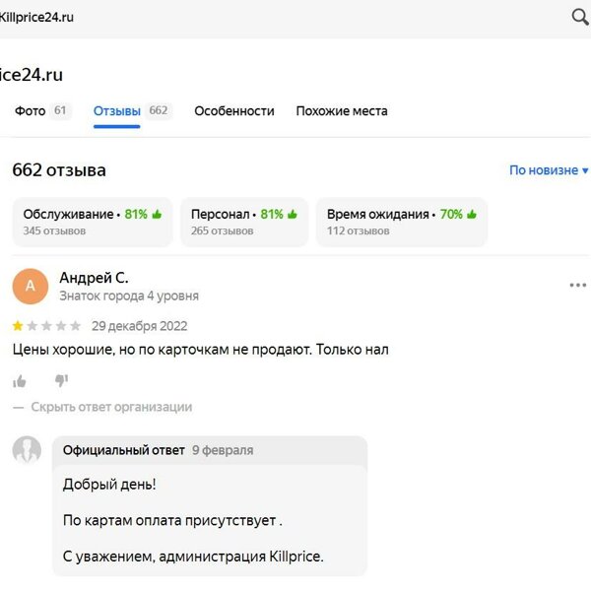Click the Killprice24.ru search field text
Image resolution: width=591 pixels, height=591 pixels.
(x=36, y=18)
